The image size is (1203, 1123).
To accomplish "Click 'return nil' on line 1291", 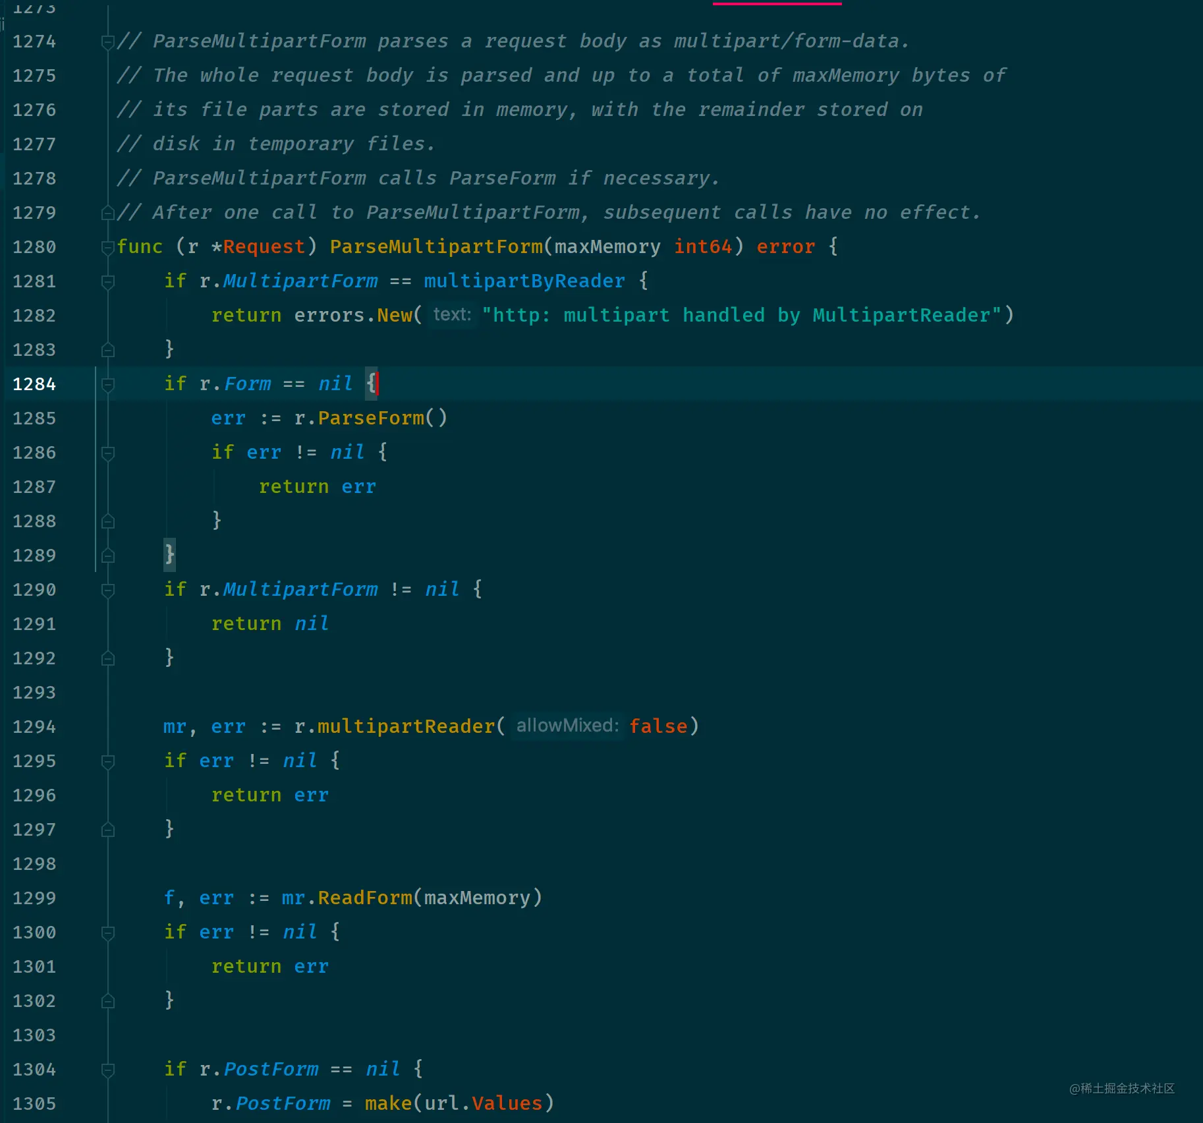I will pyautogui.click(x=270, y=623).
